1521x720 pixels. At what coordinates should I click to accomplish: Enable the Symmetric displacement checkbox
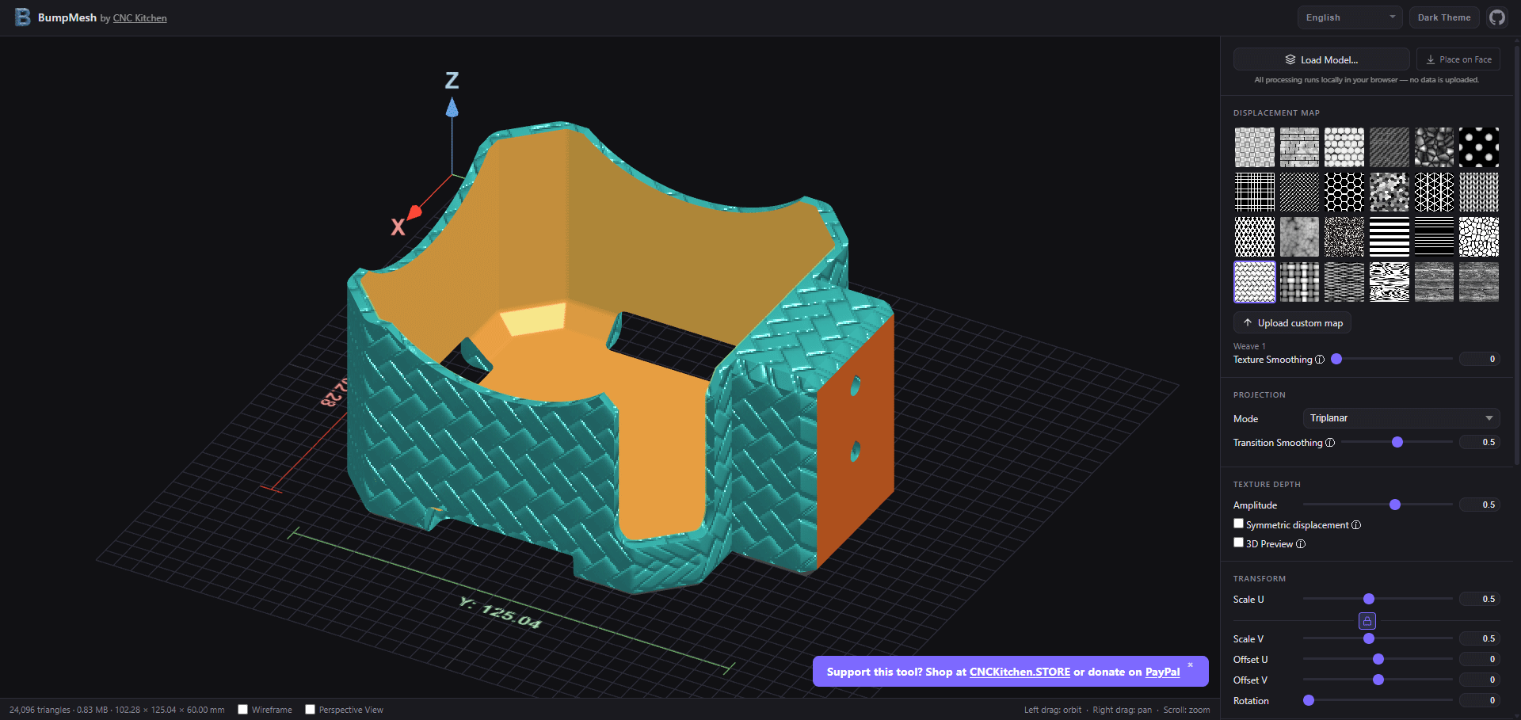pyautogui.click(x=1238, y=524)
